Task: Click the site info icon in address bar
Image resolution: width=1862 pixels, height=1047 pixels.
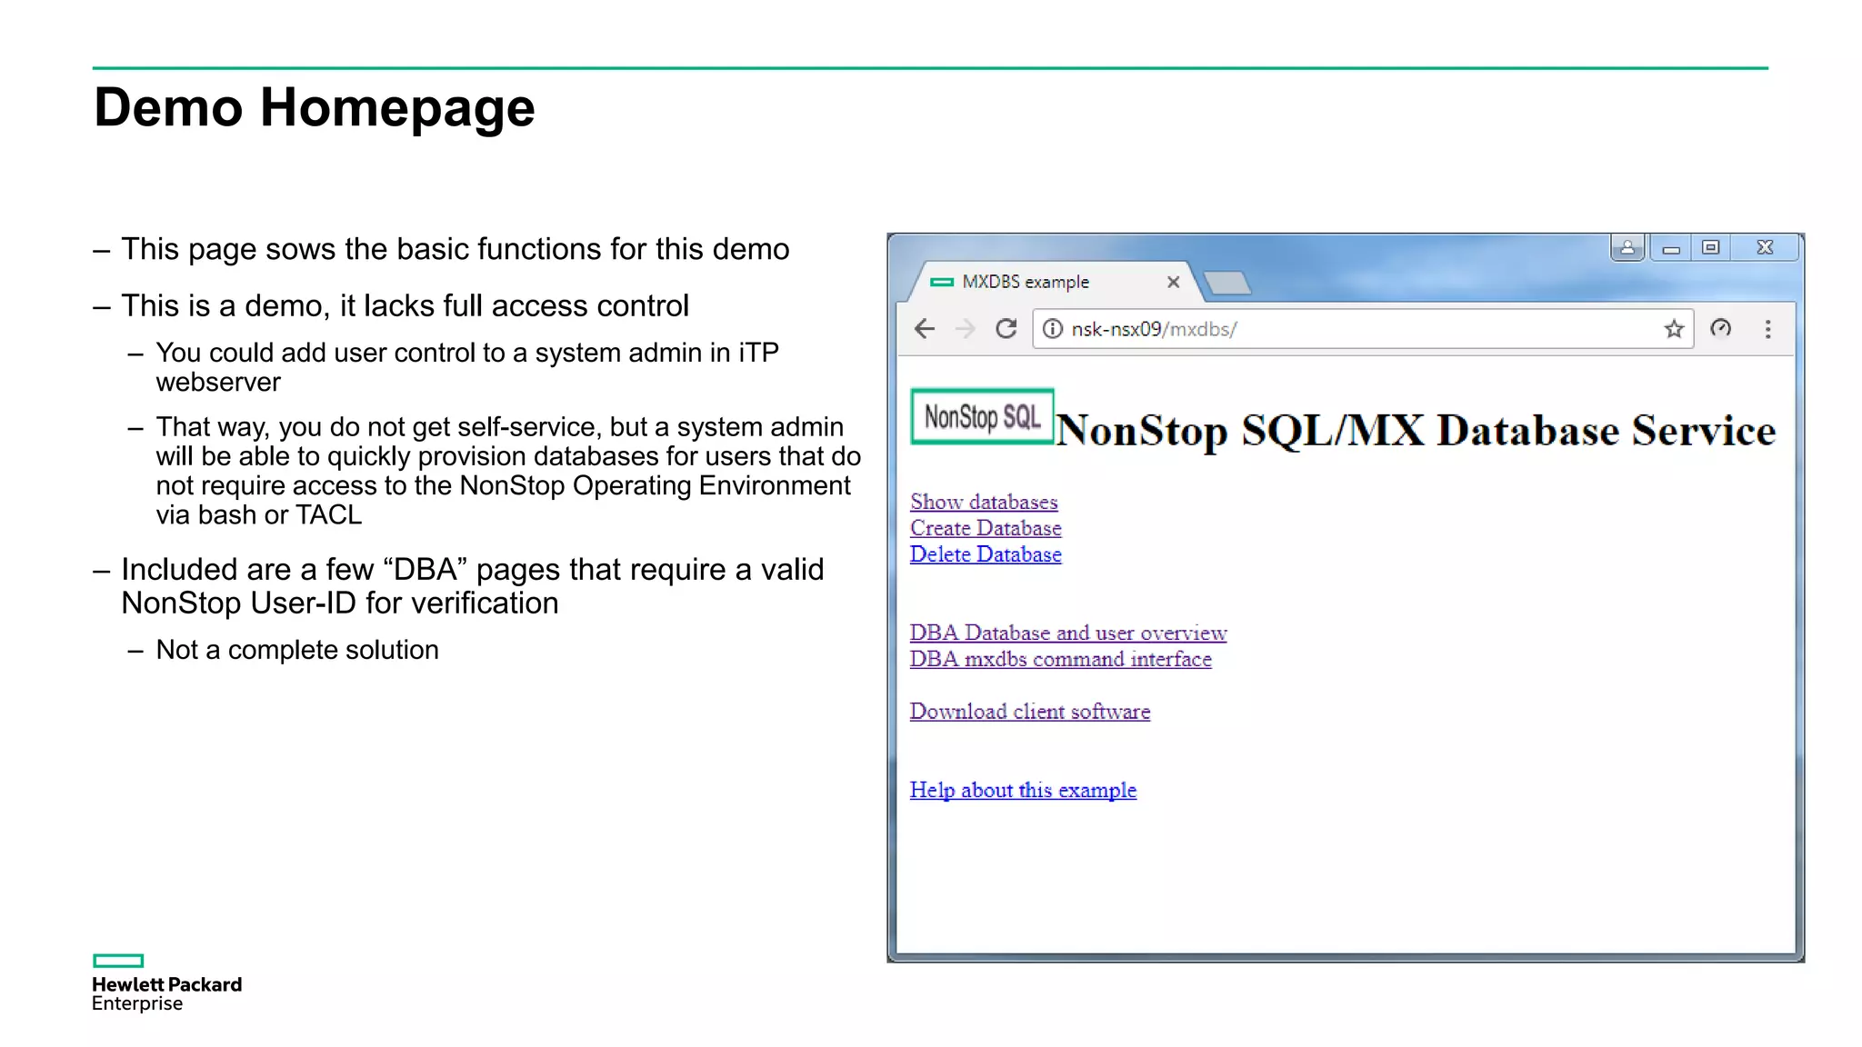Action: coord(1052,328)
